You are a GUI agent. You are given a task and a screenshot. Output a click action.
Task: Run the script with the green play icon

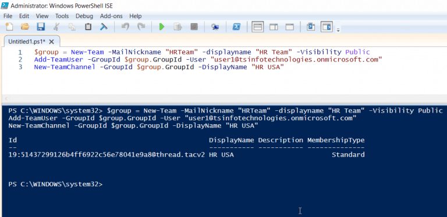(x=162, y=27)
